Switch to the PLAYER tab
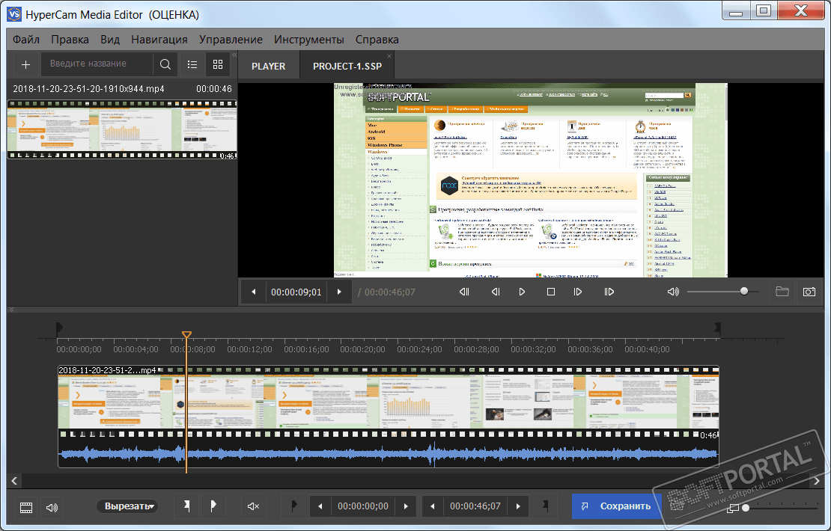This screenshot has height=531, width=831. (268, 66)
